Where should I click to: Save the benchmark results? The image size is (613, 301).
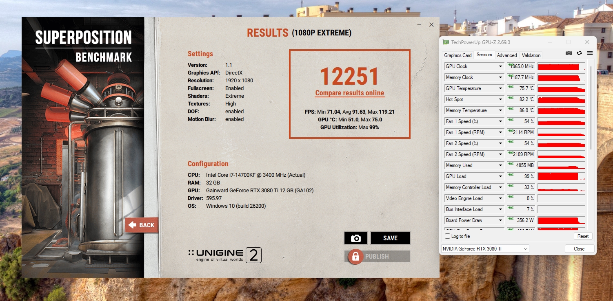click(x=390, y=238)
